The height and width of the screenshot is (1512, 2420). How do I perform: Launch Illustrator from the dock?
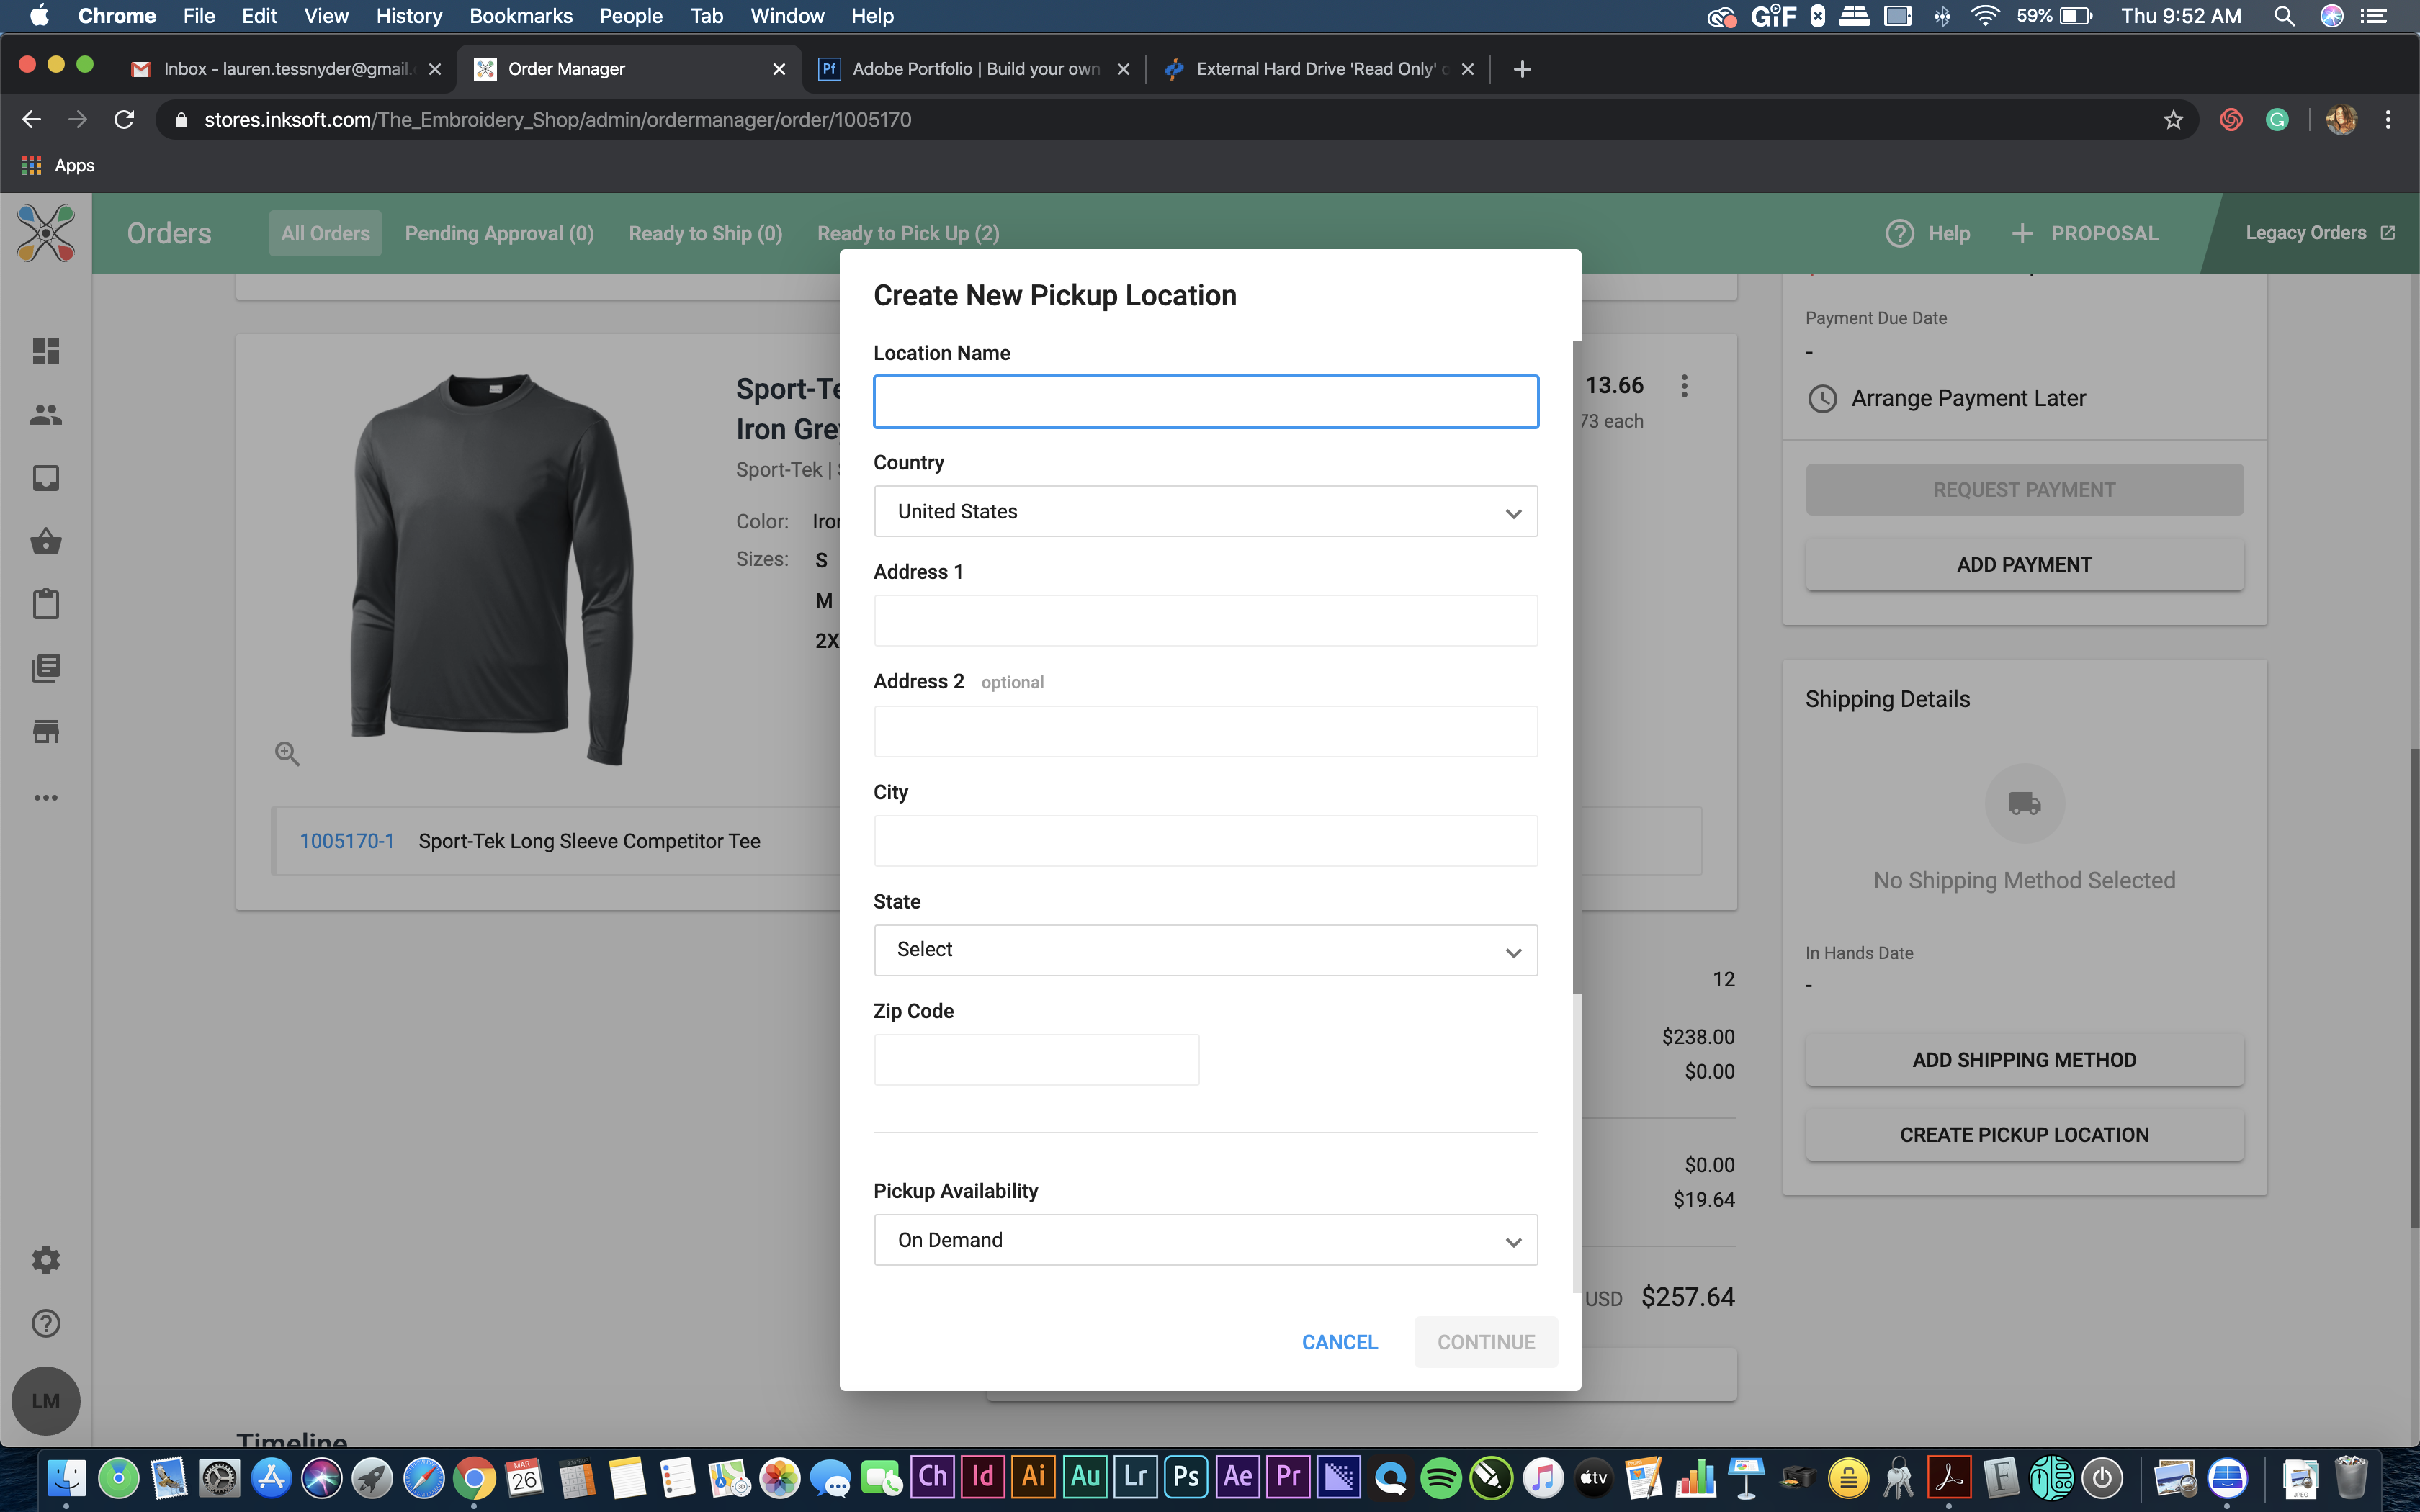click(x=1034, y=1477)
